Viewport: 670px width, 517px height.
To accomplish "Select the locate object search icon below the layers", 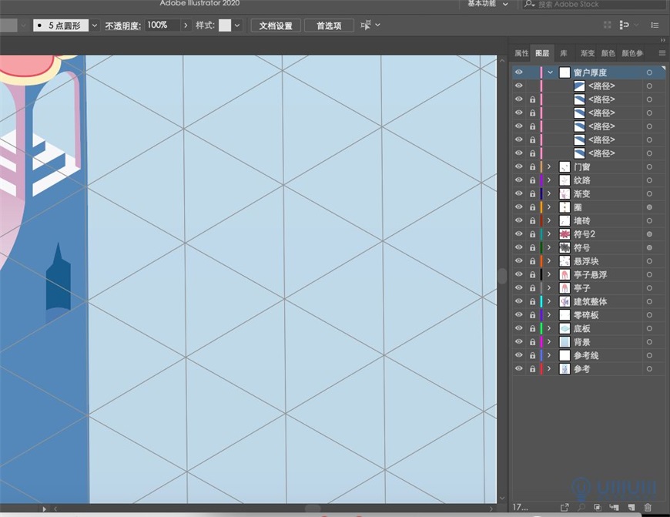I will 581,507.
